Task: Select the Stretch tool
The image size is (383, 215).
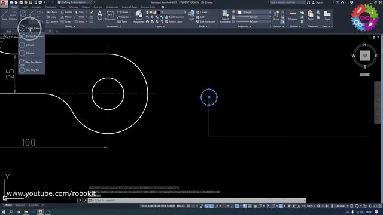Action: pos(52,21)
